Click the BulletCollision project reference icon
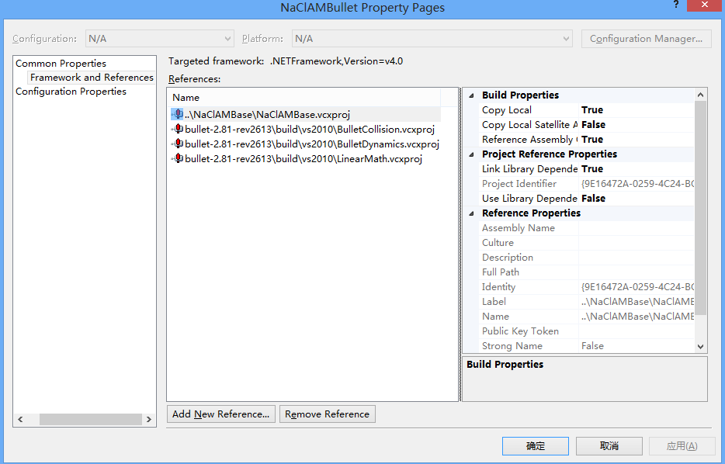The width and height of the screenshot is (725, 464). click(178, 129)
